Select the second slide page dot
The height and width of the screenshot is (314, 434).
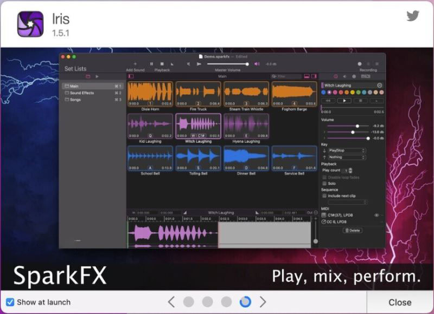(207, 302)
